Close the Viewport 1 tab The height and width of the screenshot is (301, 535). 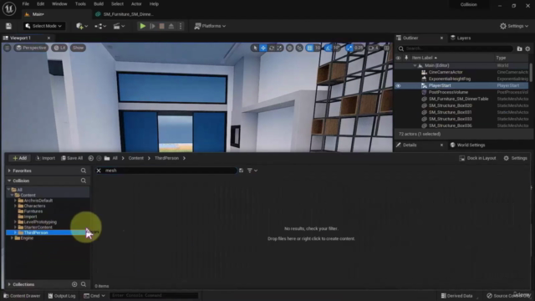tap(48, 38)
